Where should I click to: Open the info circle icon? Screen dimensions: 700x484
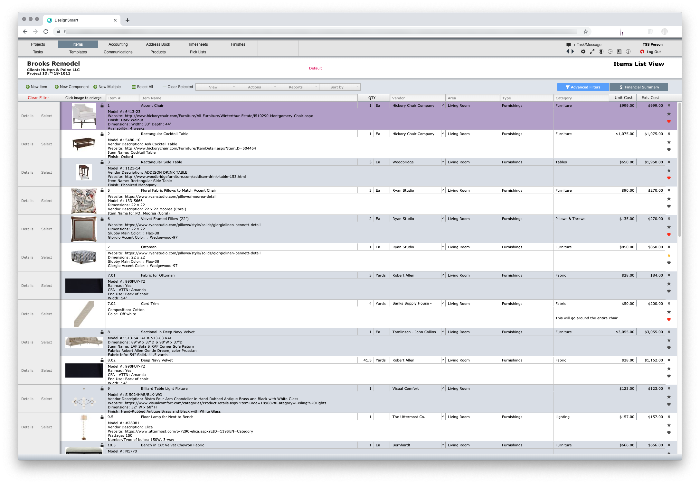point(628,51)
